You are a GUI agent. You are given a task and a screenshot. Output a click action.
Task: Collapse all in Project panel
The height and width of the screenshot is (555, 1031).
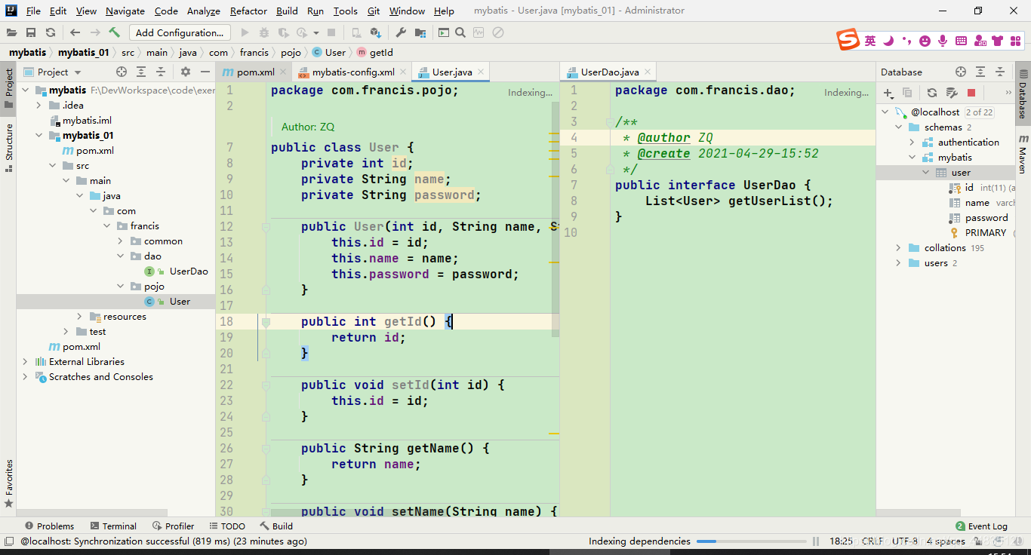click(x=161, y=72)
